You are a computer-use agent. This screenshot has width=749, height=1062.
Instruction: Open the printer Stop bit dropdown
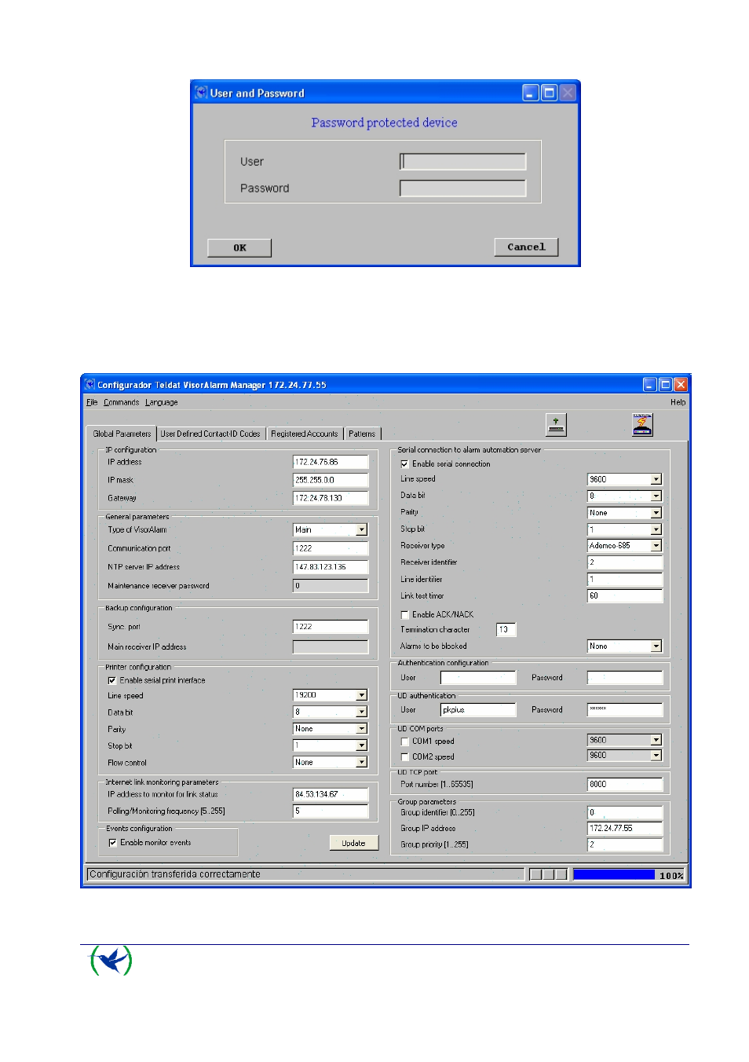click(362, 745)
